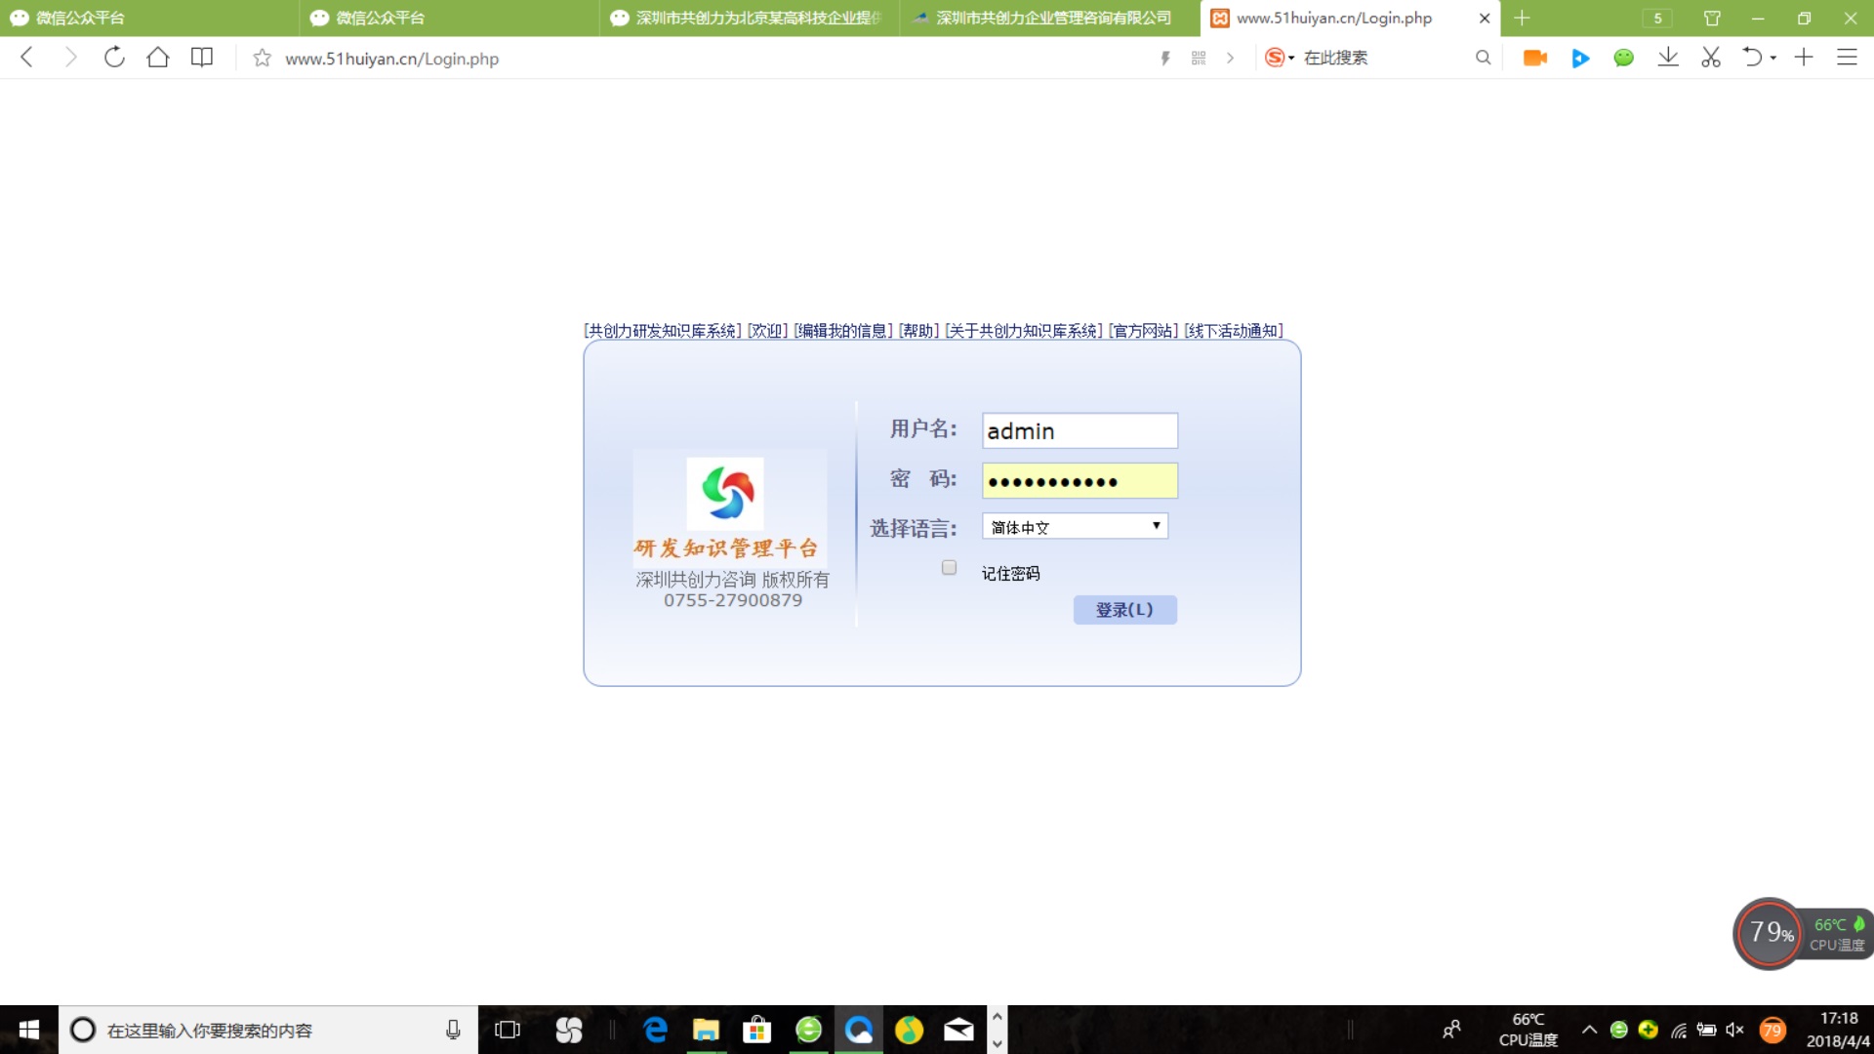Click the muted speaker tray icon
The width and height of the screenshot is (1874, 1054).
(x=1734, y=1030)
